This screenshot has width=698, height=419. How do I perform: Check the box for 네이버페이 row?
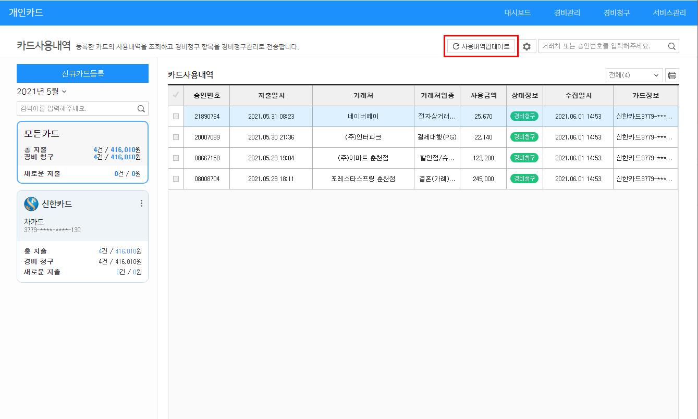[x=176, y=117]
